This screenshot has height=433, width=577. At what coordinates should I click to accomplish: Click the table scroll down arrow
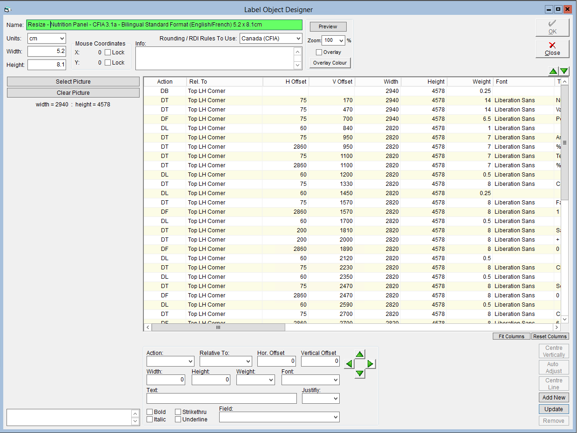tap(565, 320)
